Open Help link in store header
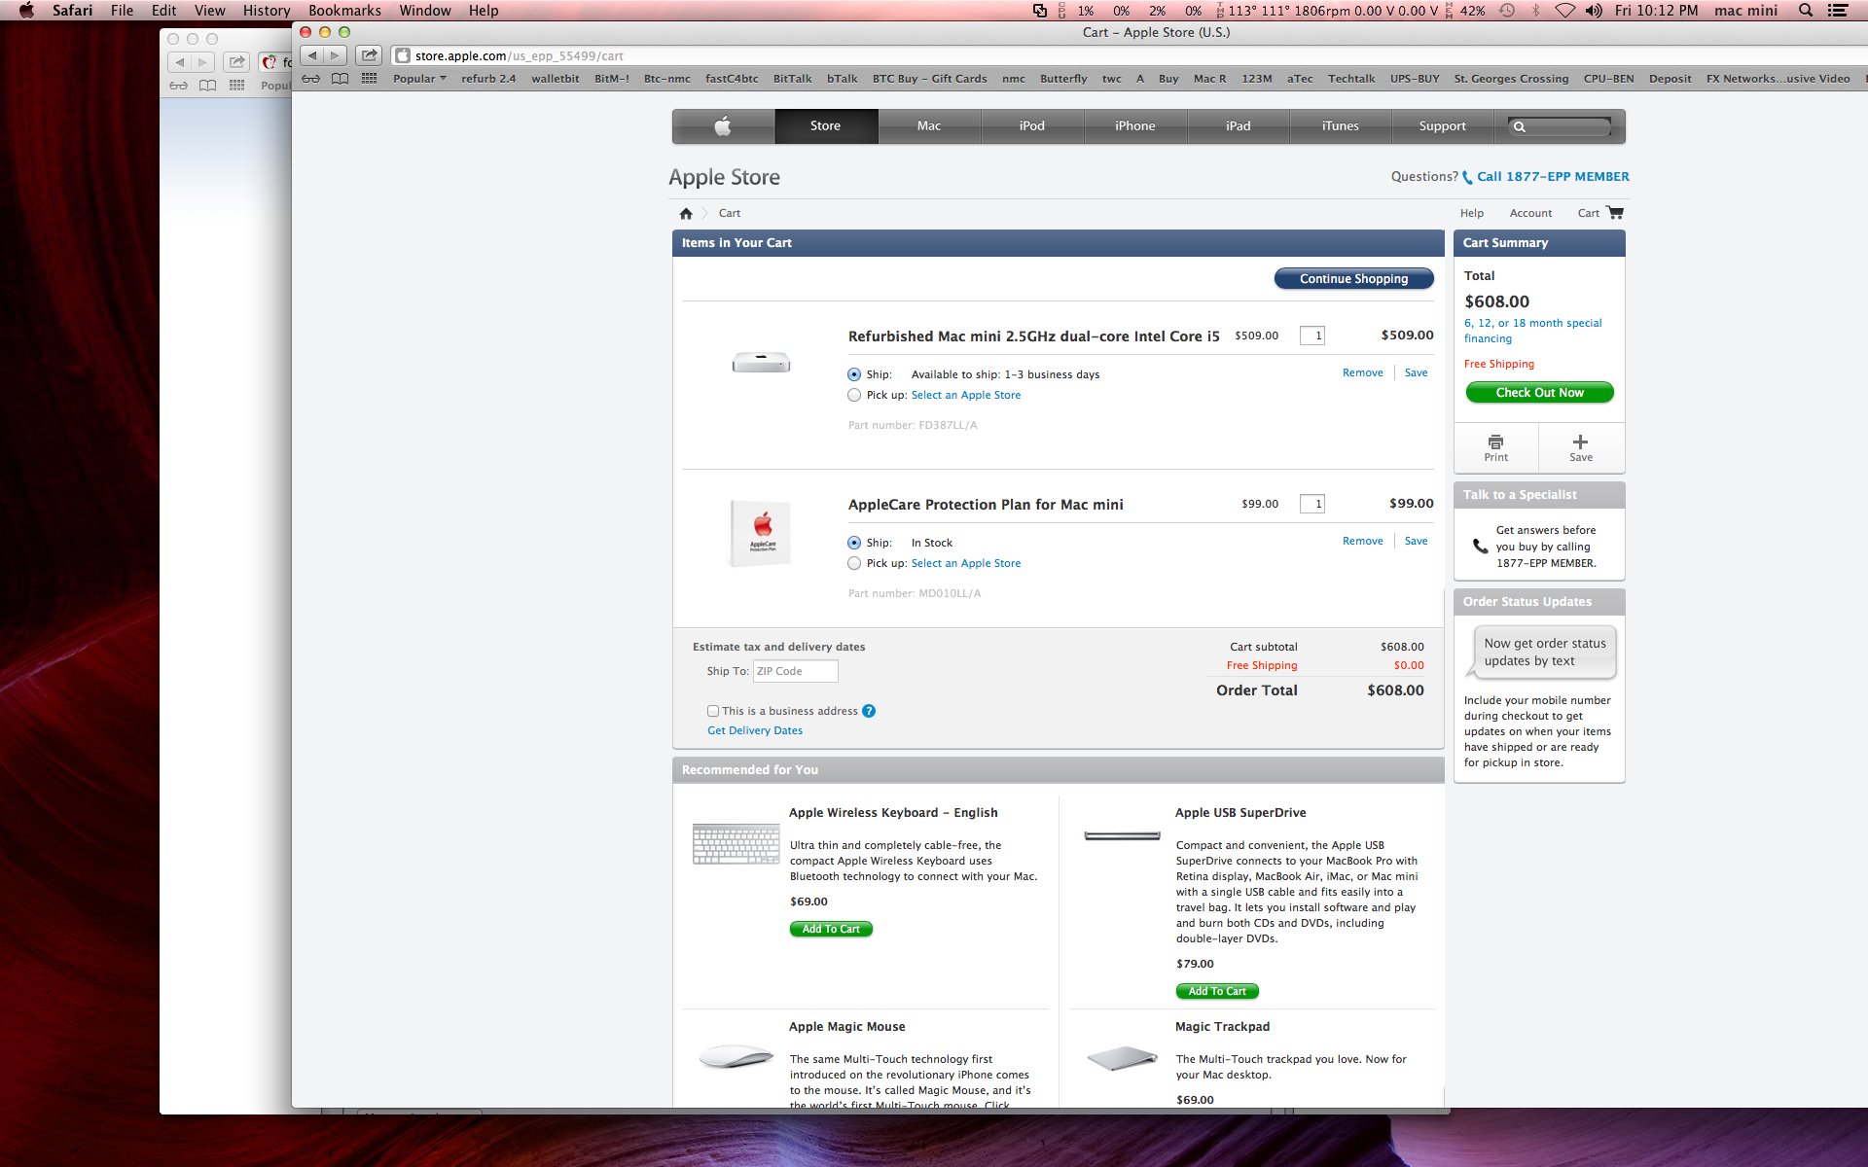 pos(1472,213)
